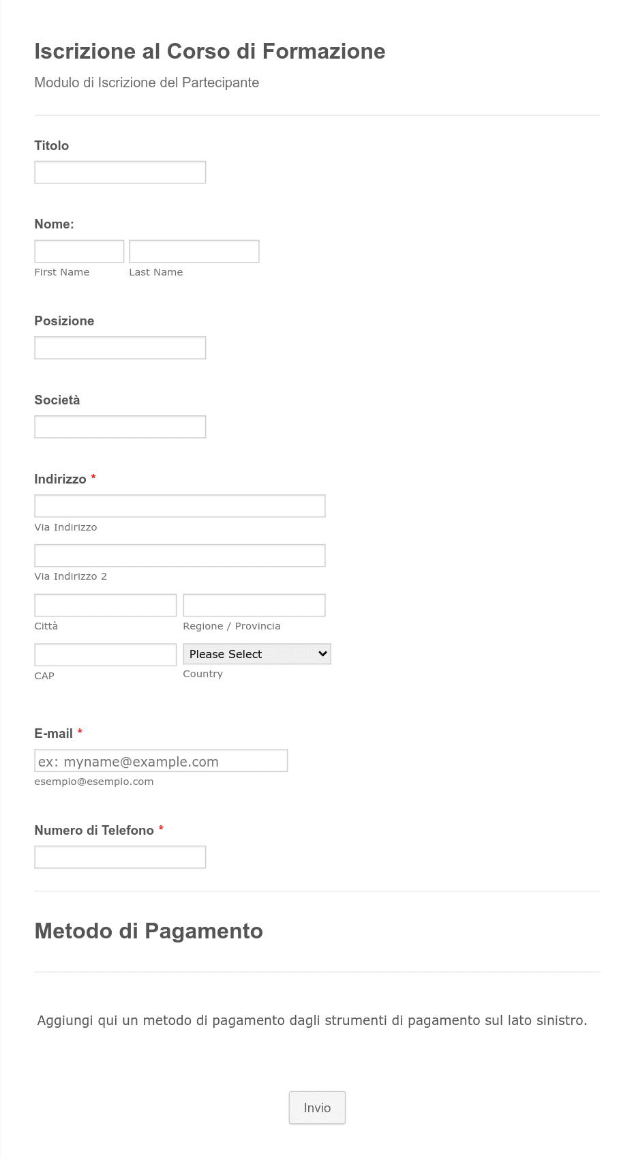Click the payment method placeholder text
Viewport: 634px width, 1158px height.
[312, 1020]
